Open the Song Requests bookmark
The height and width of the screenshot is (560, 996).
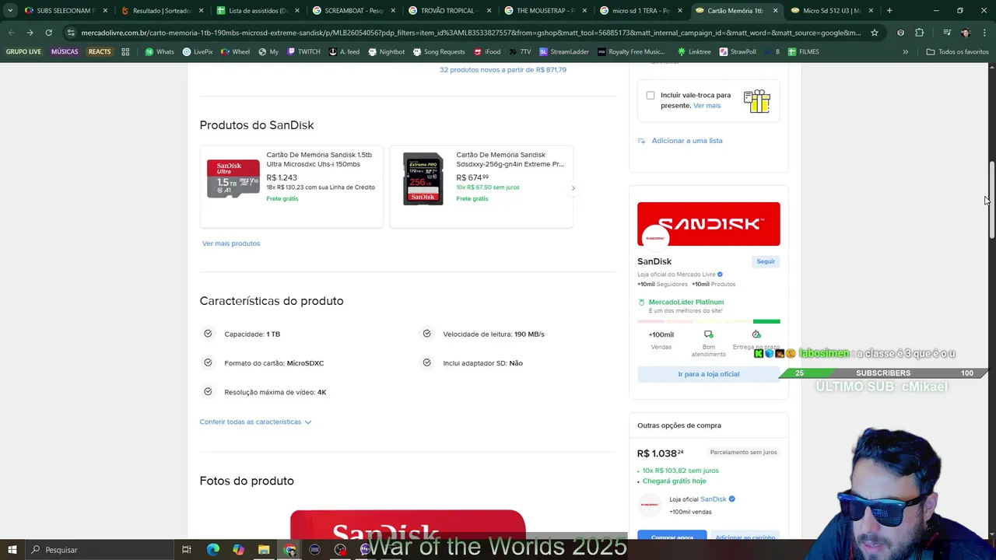[x=439, y=51]
